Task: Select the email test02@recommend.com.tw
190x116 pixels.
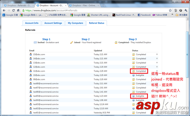Action: [46, 108]
